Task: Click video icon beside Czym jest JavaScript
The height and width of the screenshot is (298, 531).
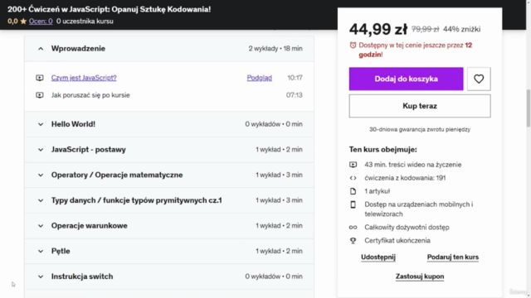Action: tap(40, 78)
